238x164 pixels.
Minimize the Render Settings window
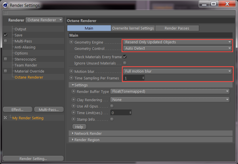[x=204, y=4]
